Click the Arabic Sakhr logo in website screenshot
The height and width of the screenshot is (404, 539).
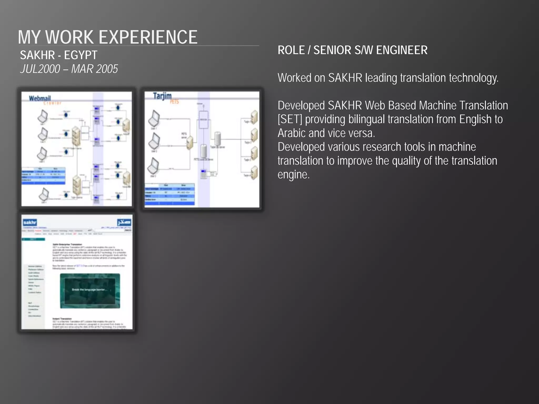(x=124, y=222)
